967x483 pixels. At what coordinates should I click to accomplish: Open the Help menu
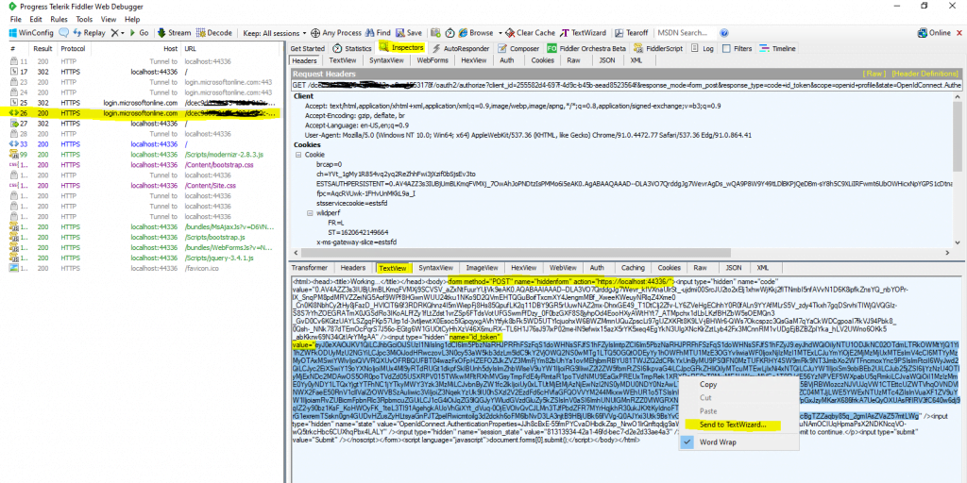132,19
